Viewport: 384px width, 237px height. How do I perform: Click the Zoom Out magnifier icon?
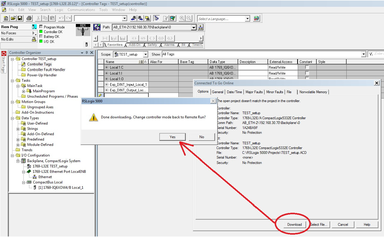pyautogui.click(x=189, y=18)
